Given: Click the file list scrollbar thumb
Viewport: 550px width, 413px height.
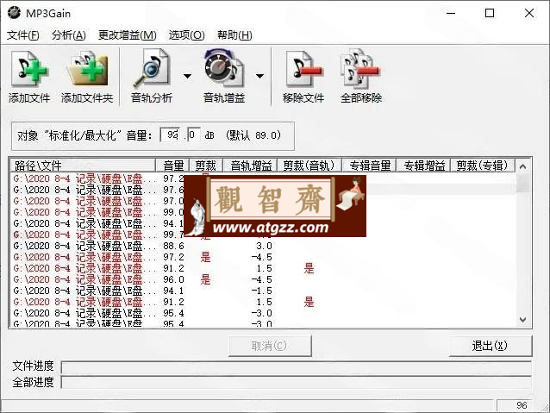Looking at the screenshot, I should pyautogui.click(x=522, y=183).
